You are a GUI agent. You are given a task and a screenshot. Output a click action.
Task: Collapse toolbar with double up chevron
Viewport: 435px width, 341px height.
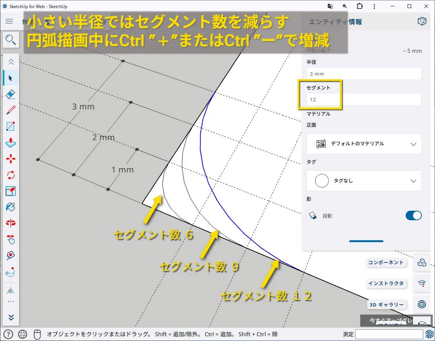click(11, 62)
